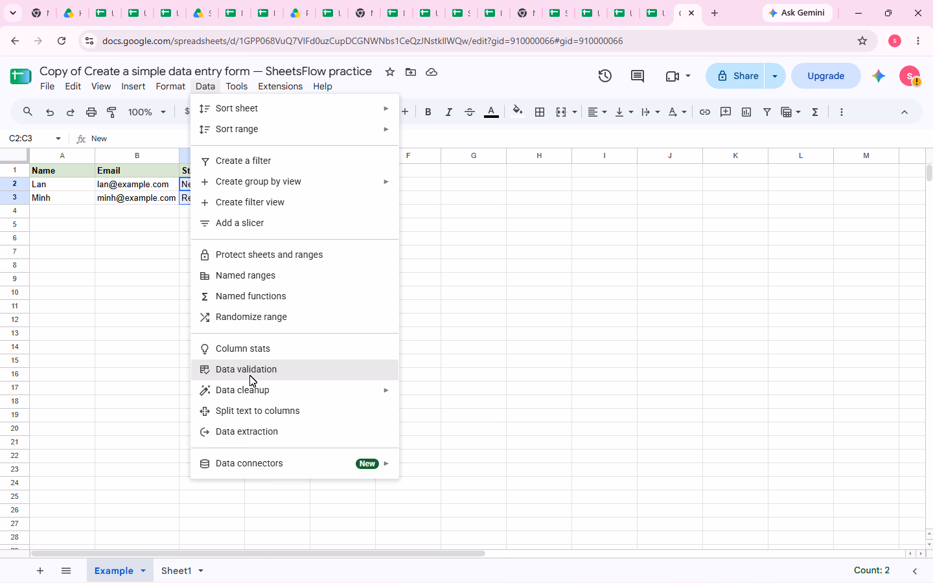
Task: Toggle bold formatting
Action: [x=428, y=112]
